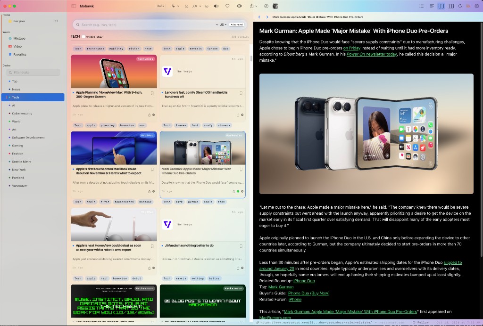
Task: Open the US region dropdown
Action: tap(223, 24)
